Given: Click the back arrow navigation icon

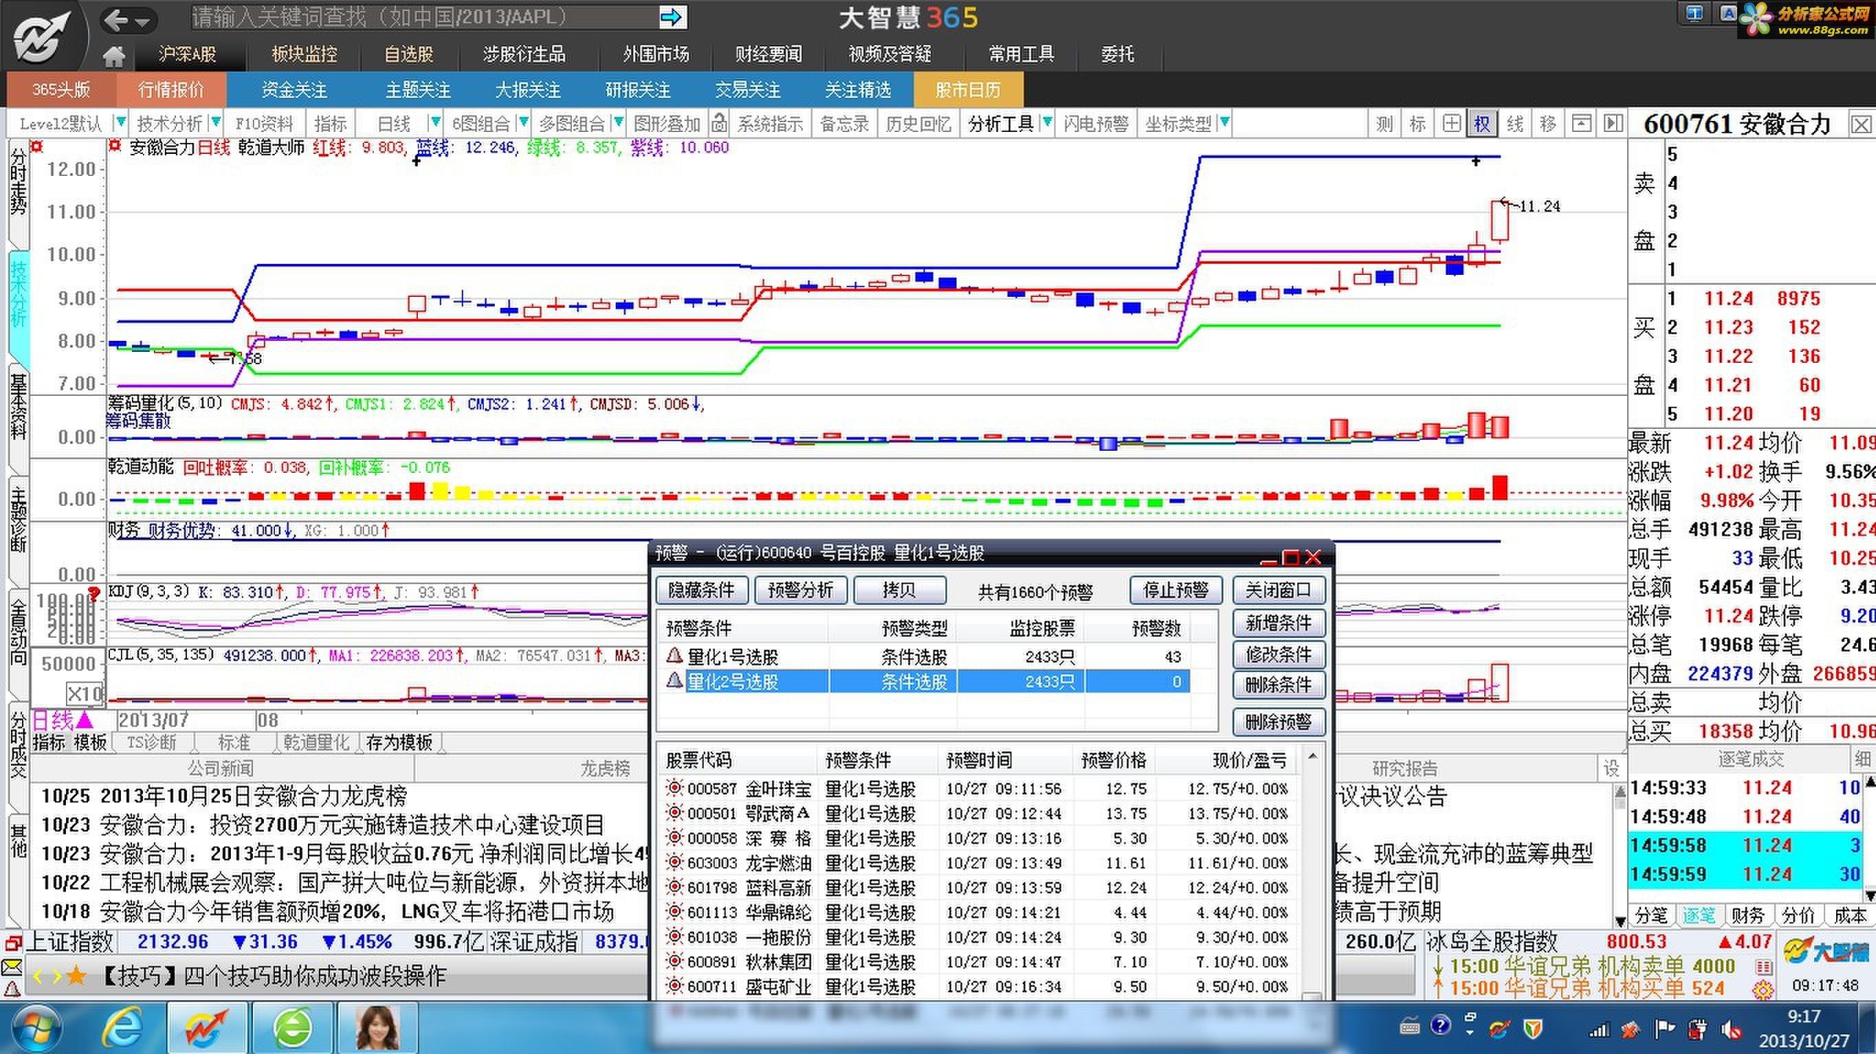Looking at the screenshot, I should click(x=116, y=20).
